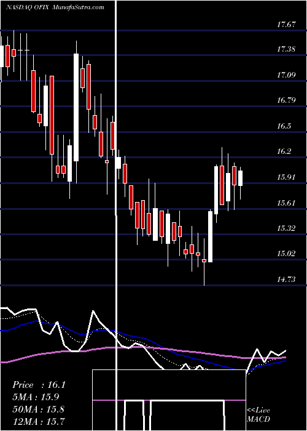This screenshot has height=431, width=307.
Task: Select the 16.2 price axis label
Action: (x=284, y=151)
